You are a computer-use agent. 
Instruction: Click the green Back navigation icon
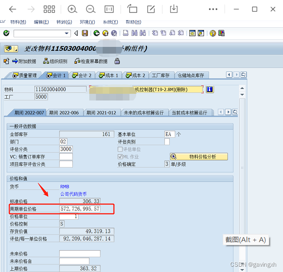click(x=96, y=33)
